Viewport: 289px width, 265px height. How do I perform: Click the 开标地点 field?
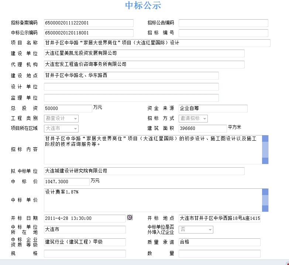coord(220,218)
